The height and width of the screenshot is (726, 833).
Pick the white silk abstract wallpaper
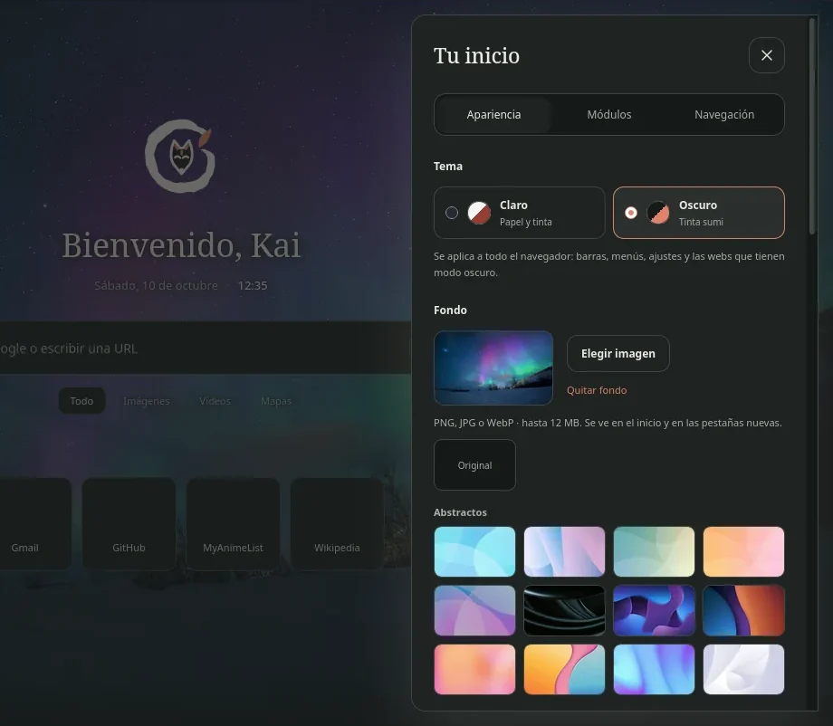pyautogui.click(x=743, y=670)
